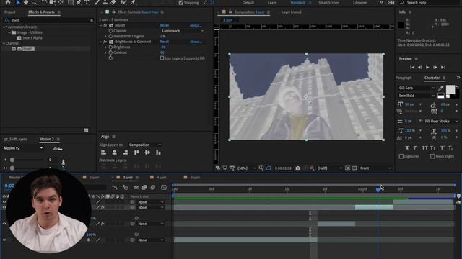Viewport: 462px width, 259px height.
Task: Align layers horizontally centered
Action: click(114, 153)
